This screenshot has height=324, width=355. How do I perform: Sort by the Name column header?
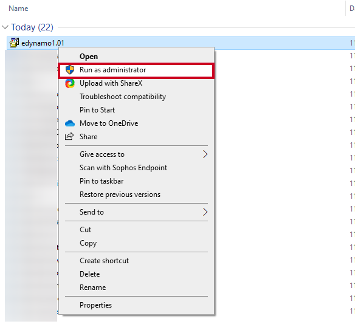18,9
